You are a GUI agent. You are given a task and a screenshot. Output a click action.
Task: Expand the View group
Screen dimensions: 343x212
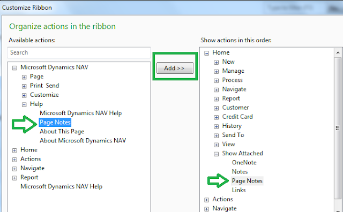(x=216, y=145)
